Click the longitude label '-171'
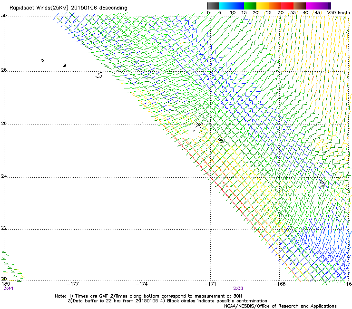The height and width of the screenshot is (309, 352). [210, 284]
